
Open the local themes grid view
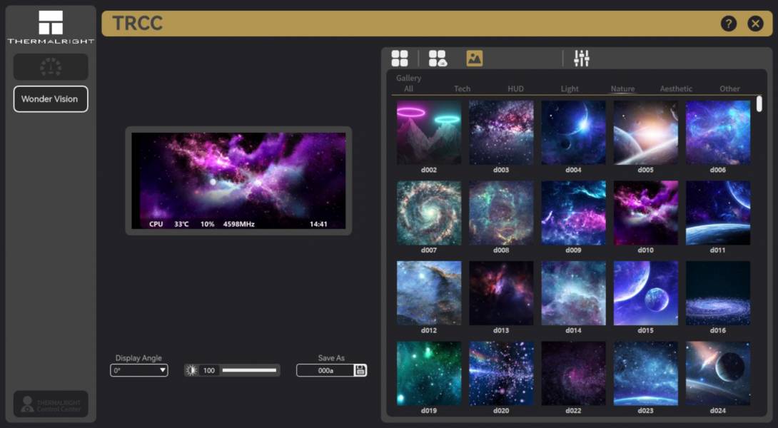400,58
